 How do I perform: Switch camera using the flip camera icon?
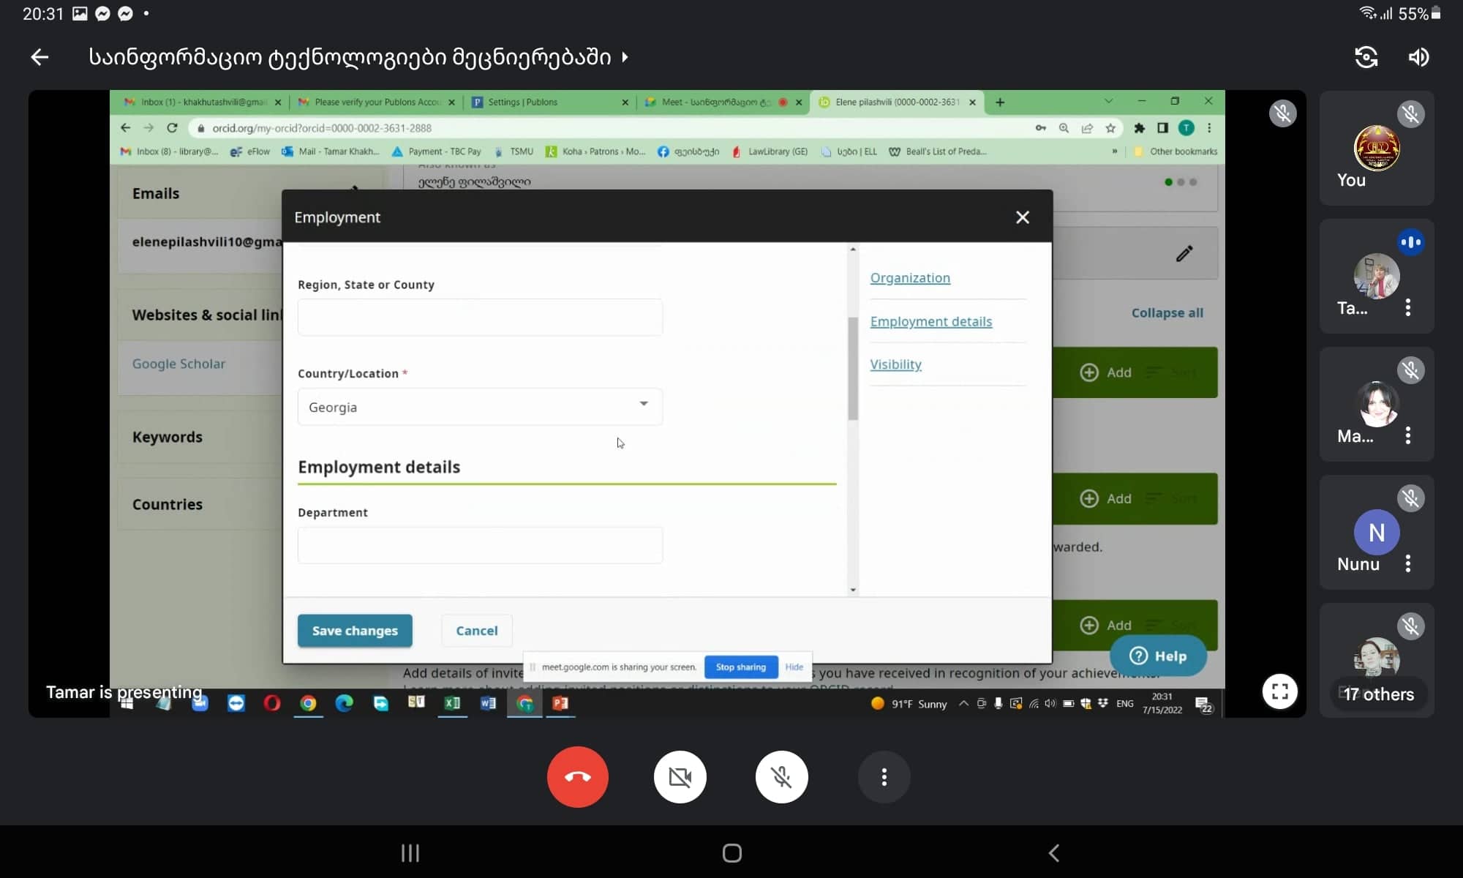(1366, 57)
